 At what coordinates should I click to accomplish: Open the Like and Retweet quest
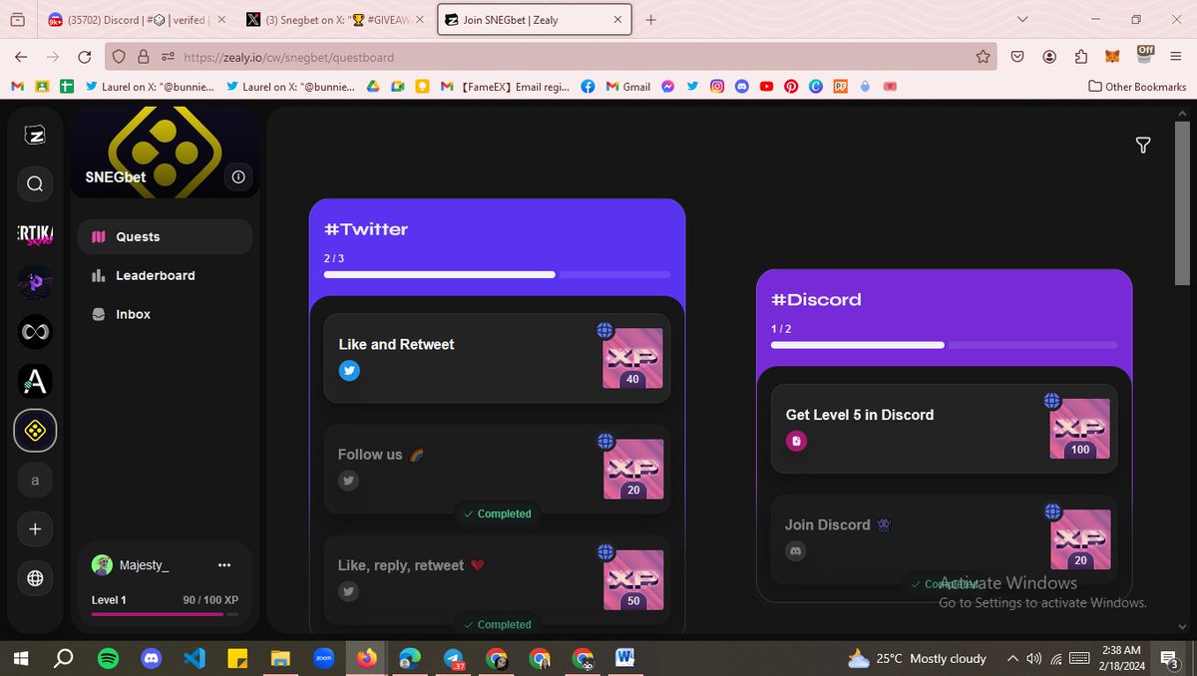click(497, 359)
